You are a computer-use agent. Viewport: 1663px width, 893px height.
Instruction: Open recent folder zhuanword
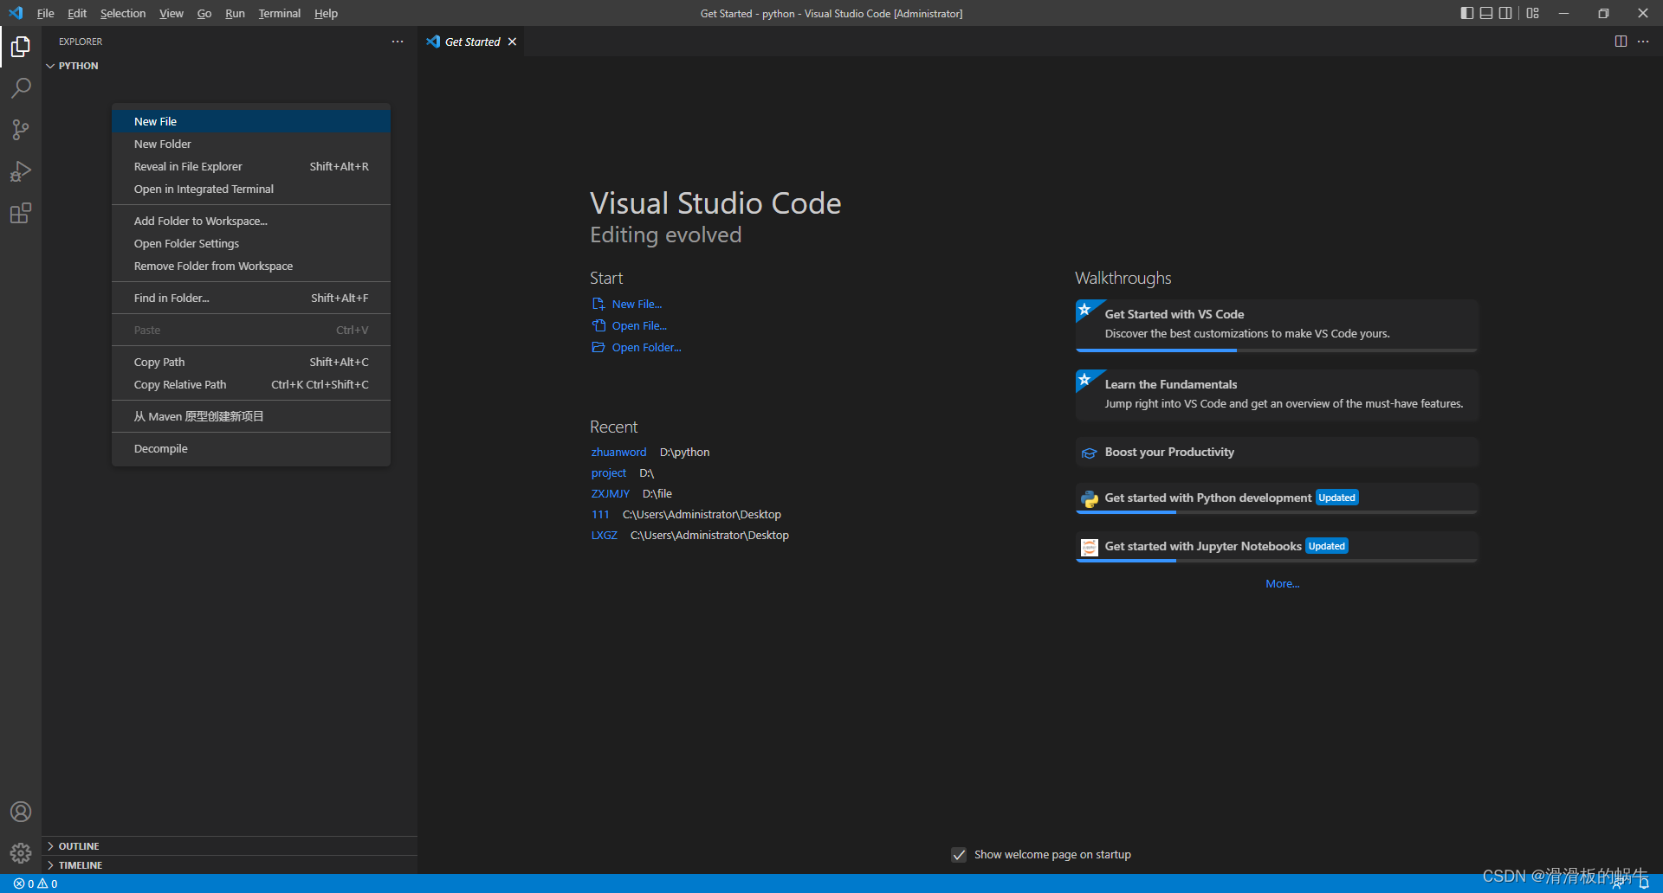(618, 453)
